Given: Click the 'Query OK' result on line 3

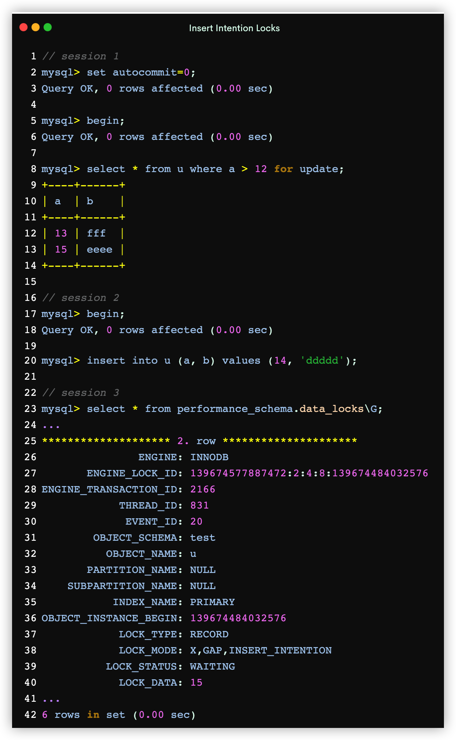Looking at the screenshot, I should (157, 88).
